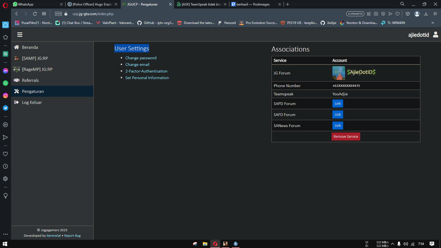Search tabs with the magnifier icon
Viewport: 441px width, 248px height.
tap(402, 4)
